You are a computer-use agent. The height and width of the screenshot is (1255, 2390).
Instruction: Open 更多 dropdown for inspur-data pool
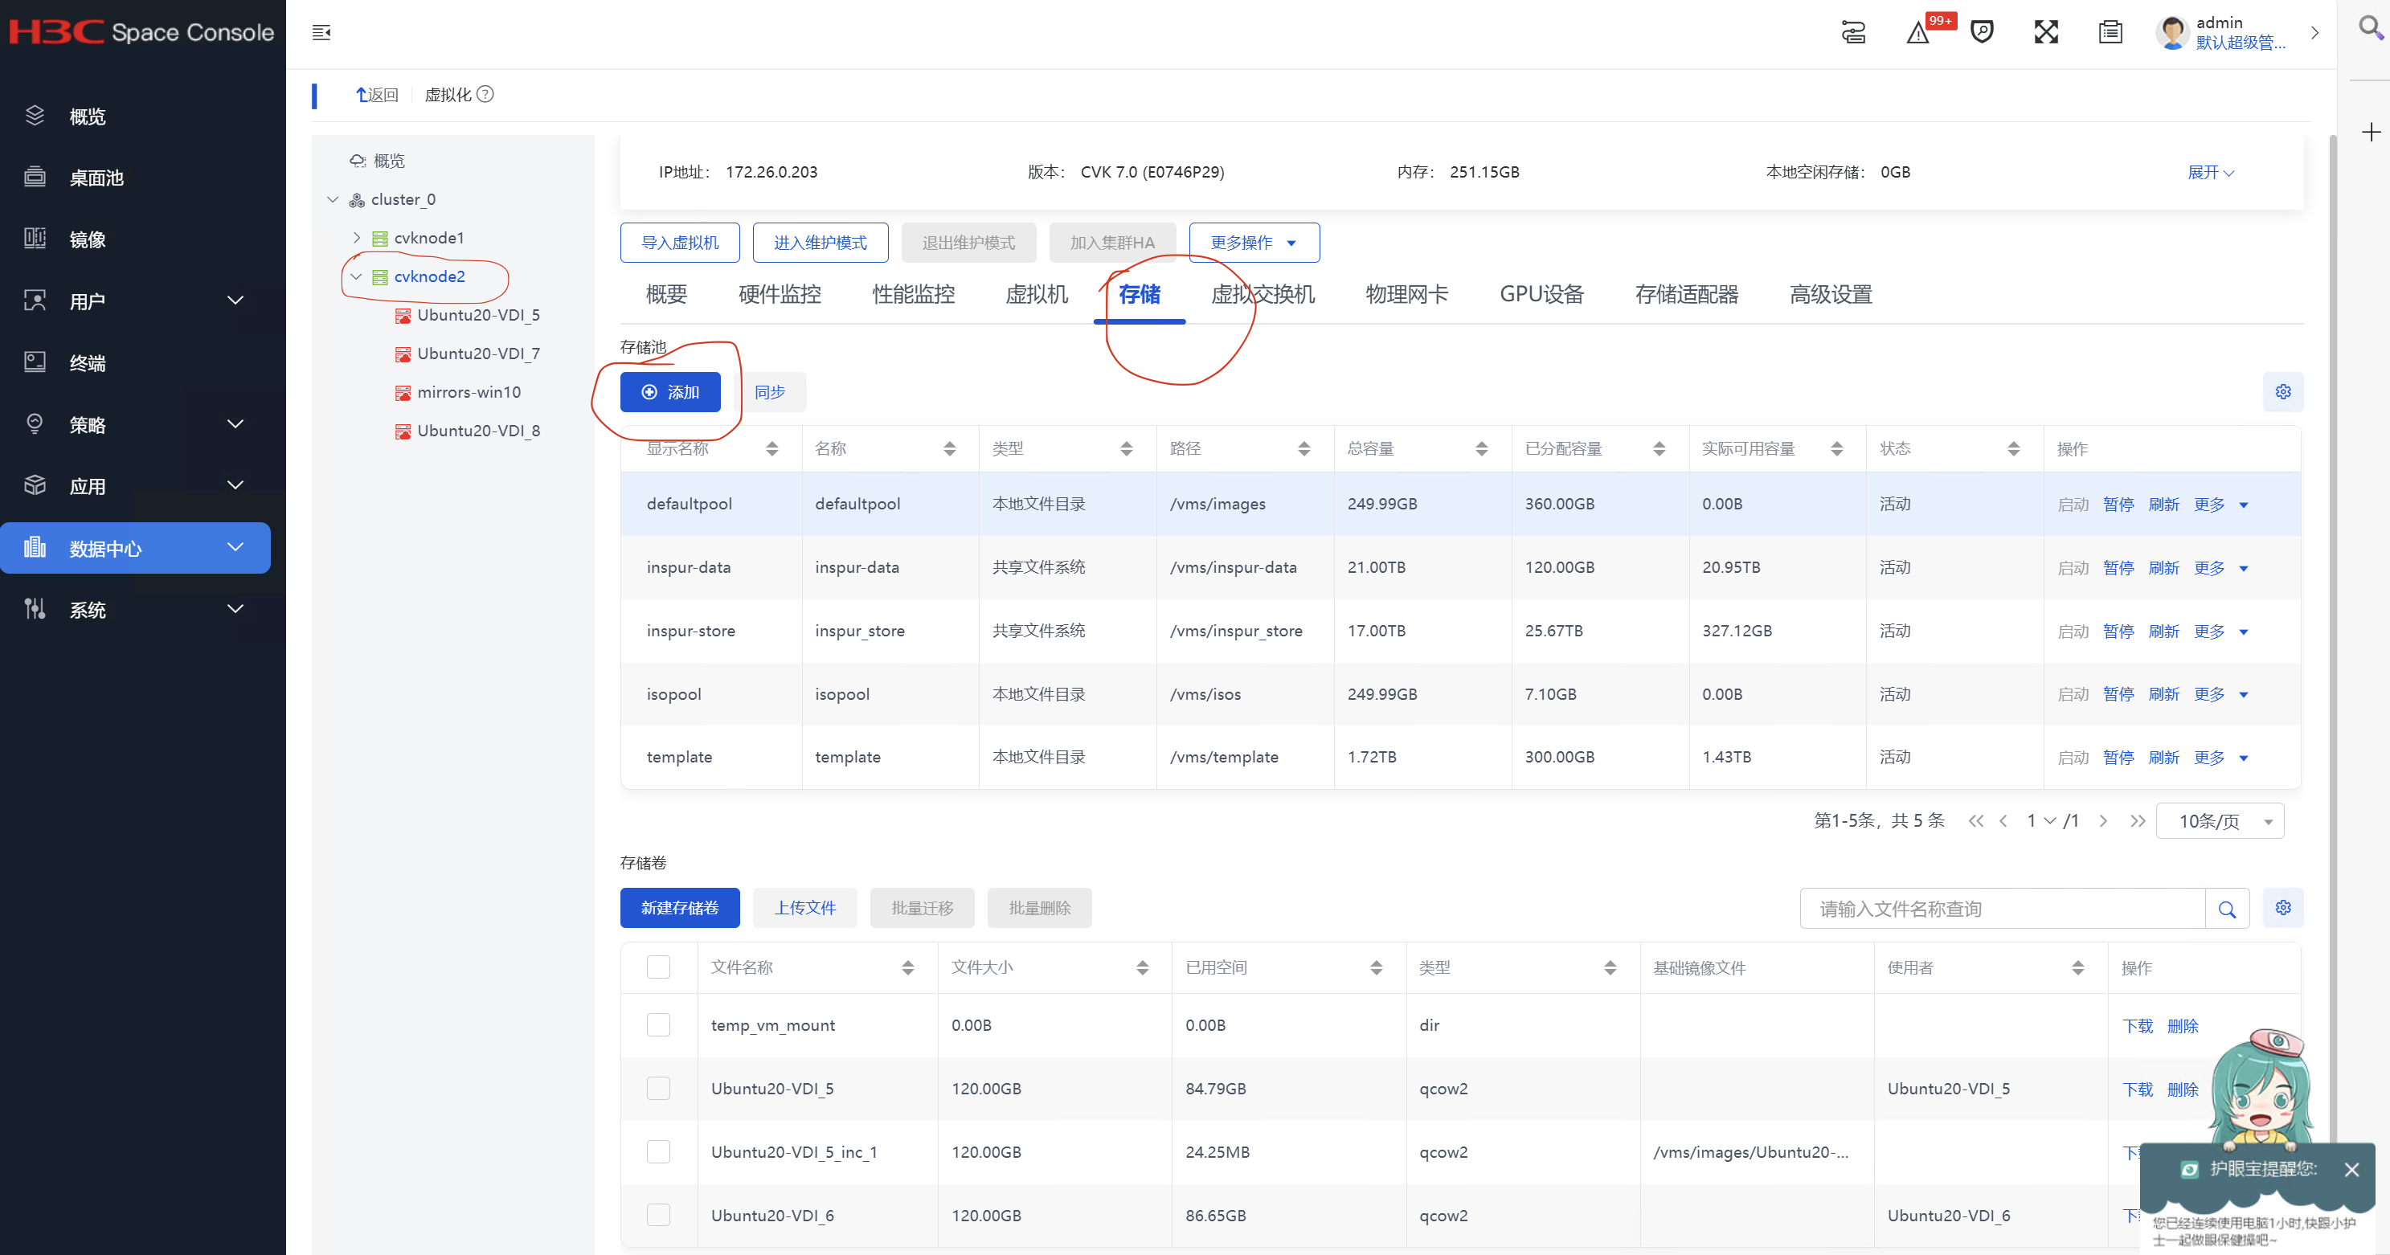tap(2220, 568)
